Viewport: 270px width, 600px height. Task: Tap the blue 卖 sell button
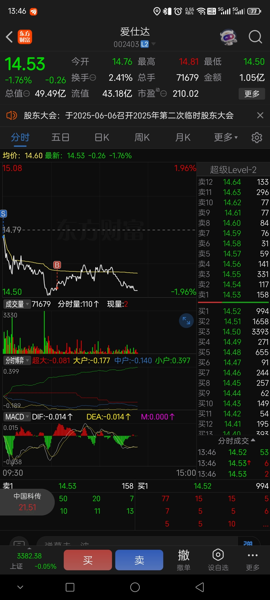coord(139,560)
